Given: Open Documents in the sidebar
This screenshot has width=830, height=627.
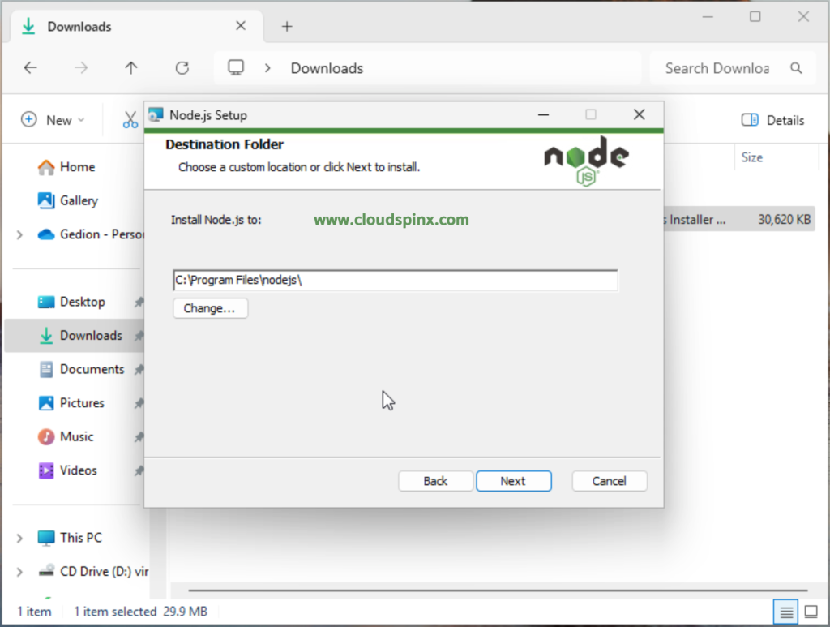Looking at the screenshot, I should click(x=92, y=369).
